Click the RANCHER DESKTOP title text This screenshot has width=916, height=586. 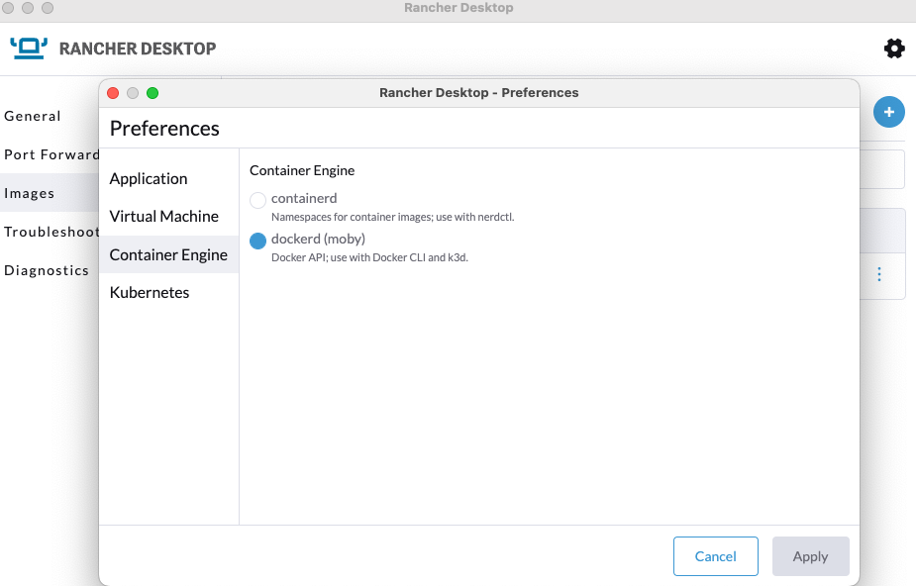(x=138, y=49)
